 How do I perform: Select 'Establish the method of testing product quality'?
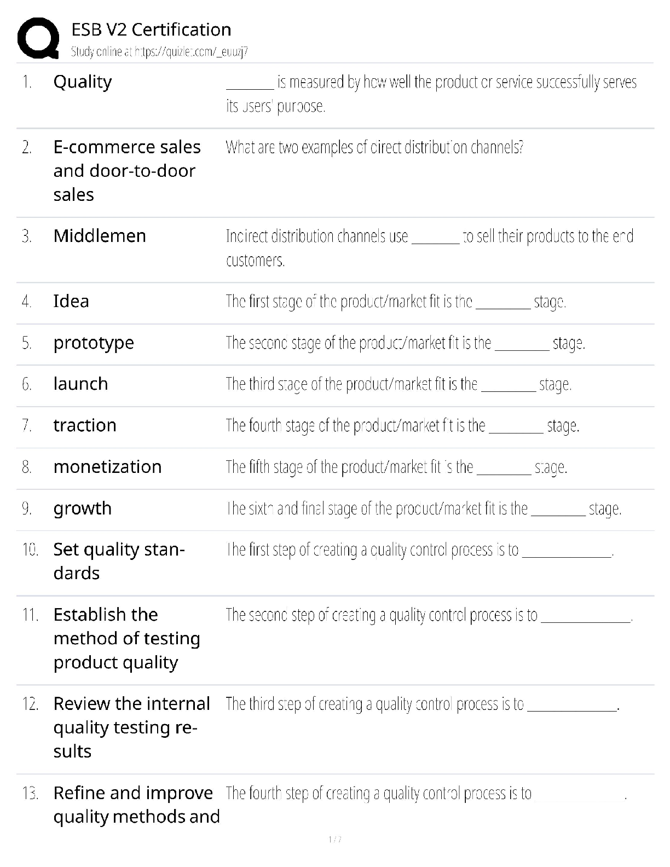pyautogui.click(x=127, y=638)
